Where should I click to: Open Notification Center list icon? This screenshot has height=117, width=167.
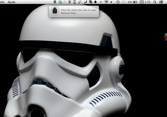click(161, 2)
